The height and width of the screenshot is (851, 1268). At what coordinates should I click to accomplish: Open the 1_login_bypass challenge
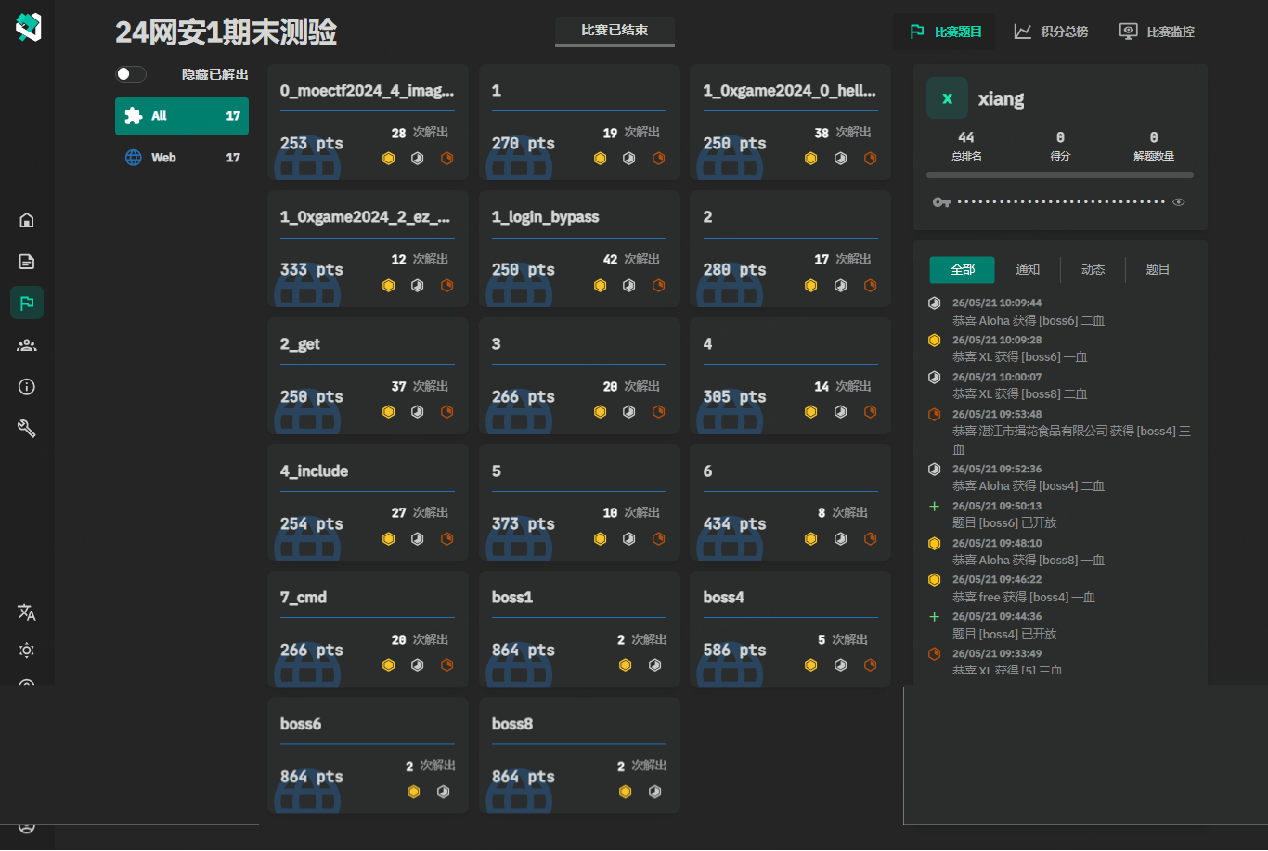click(x=579, y=249)
